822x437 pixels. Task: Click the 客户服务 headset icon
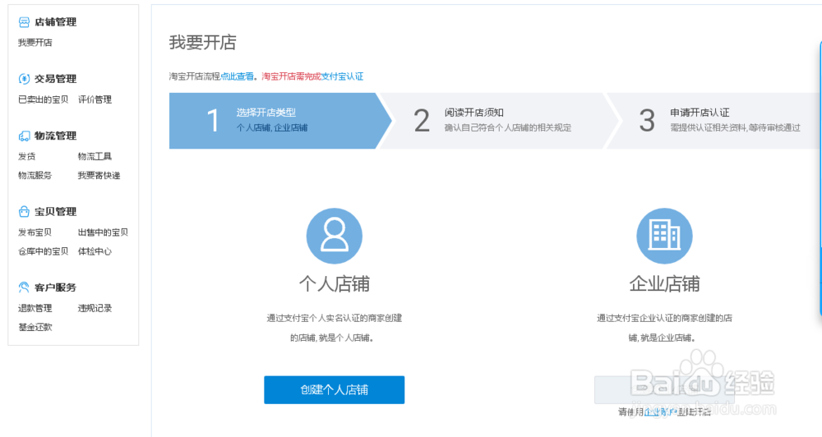coord(24,287)
